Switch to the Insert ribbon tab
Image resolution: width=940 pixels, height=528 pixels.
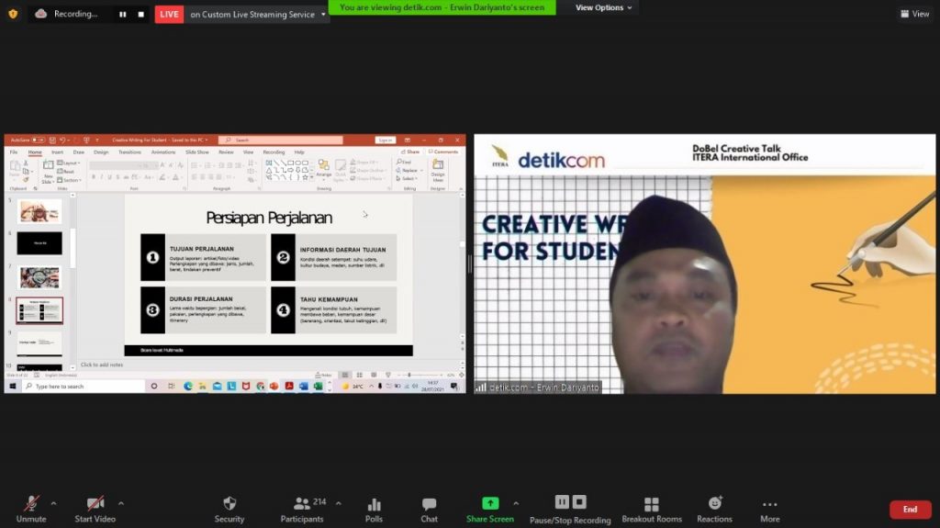coord(57,152)
